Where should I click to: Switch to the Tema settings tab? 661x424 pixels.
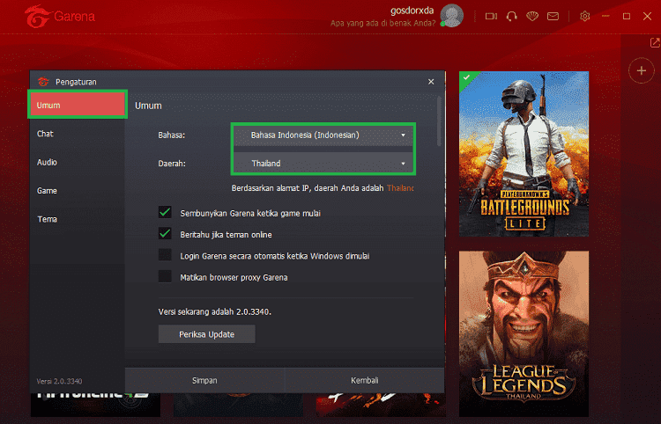(x=78, y=219)
